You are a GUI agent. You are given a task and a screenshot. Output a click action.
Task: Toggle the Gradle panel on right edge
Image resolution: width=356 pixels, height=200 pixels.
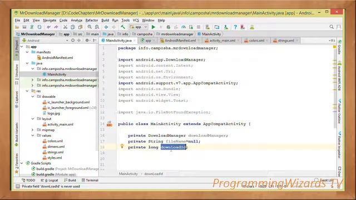coord(339,47)
